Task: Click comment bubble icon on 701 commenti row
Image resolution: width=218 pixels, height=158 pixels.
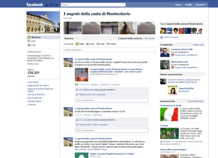Action: (77, 95)
